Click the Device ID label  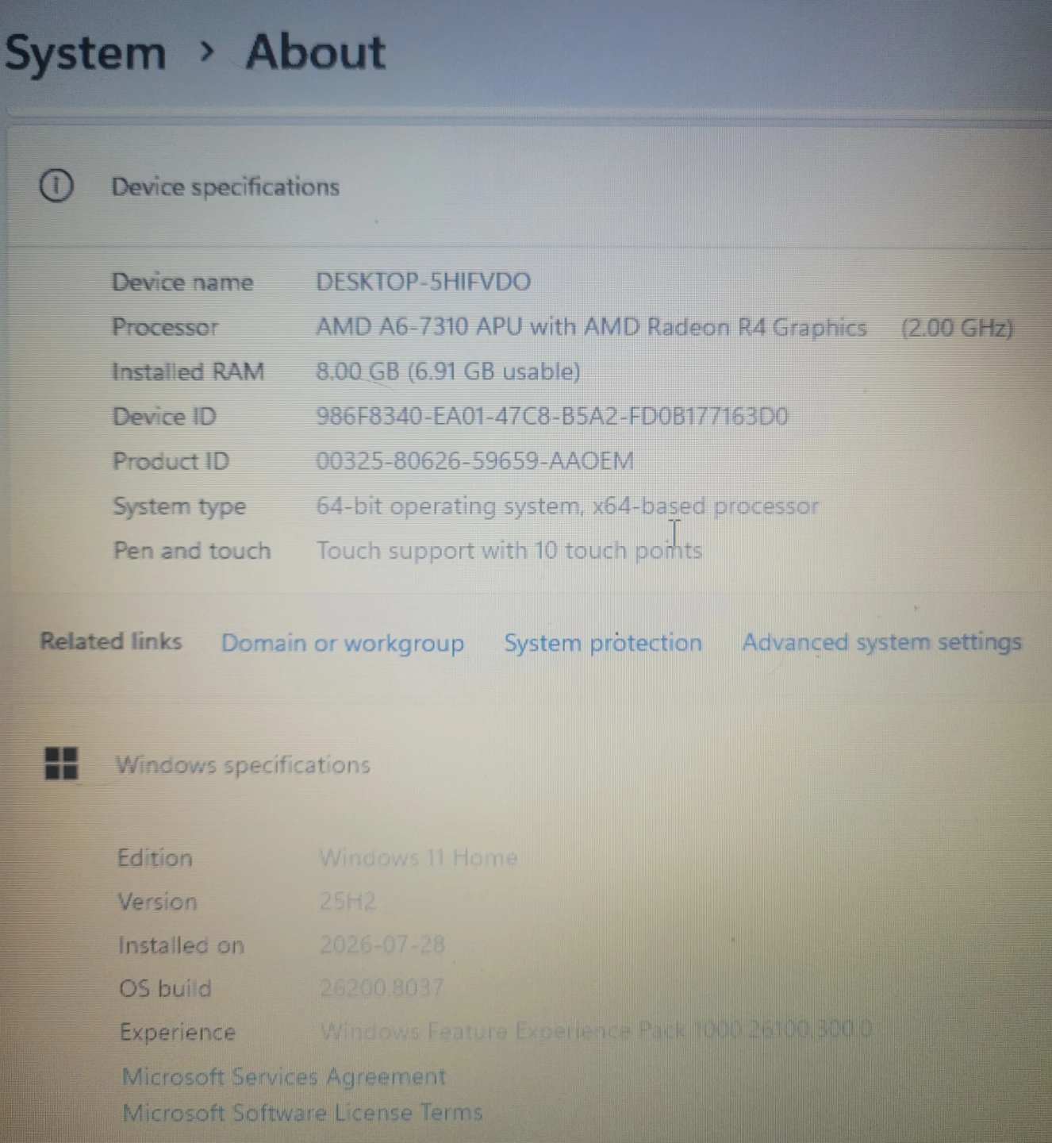point(164,416)
